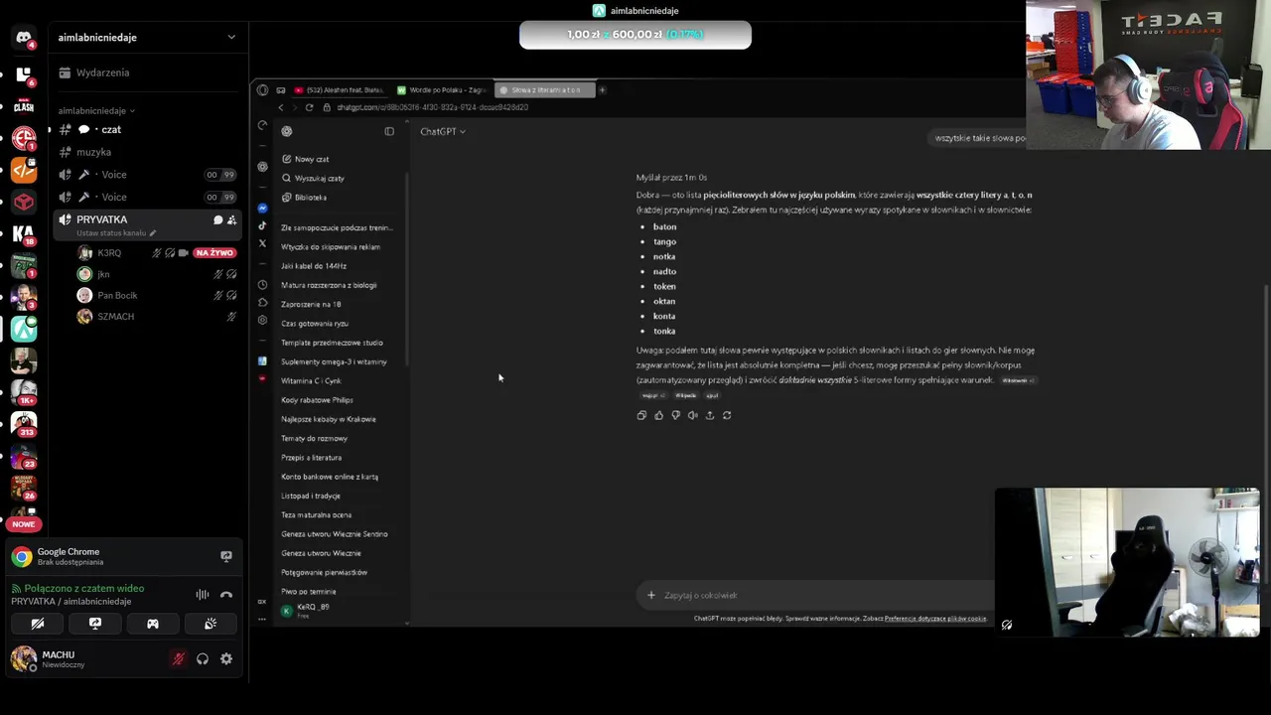1271x715 pixels.
Task: Dislike the response with thumbs down
Action: click(675, 415)
